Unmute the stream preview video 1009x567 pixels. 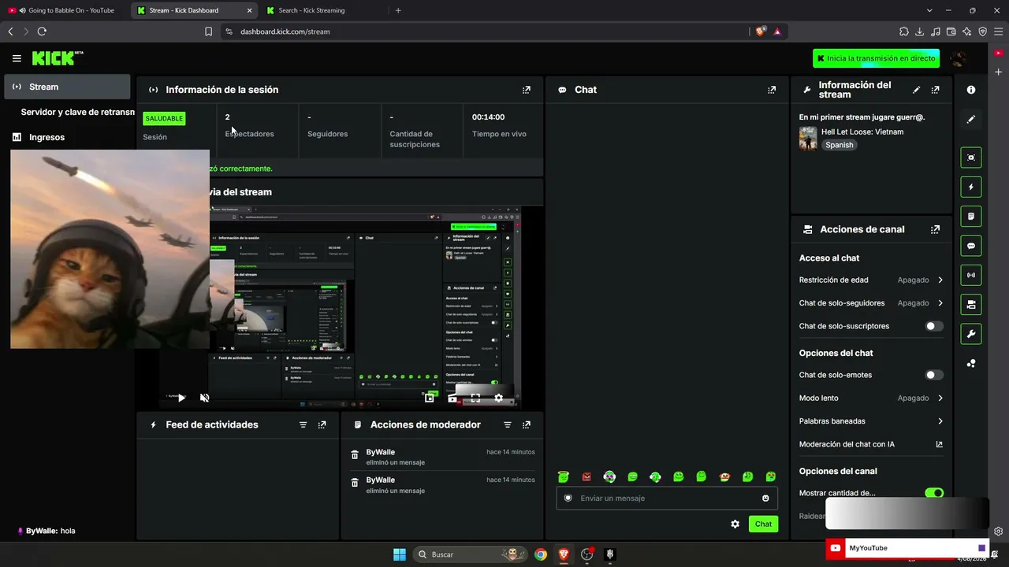point(204,398)
